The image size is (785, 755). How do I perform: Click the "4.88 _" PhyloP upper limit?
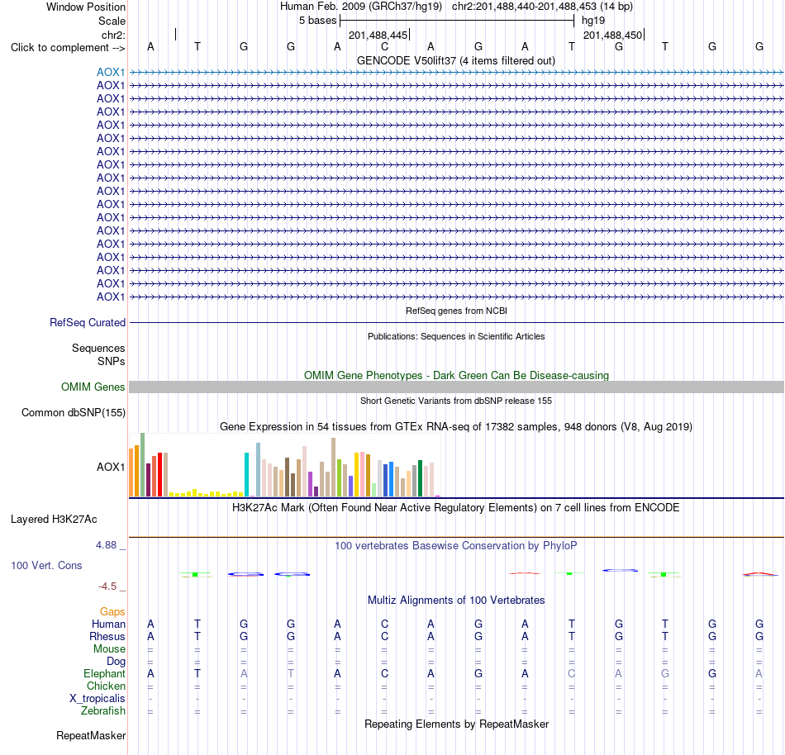[x=111, y=545]
